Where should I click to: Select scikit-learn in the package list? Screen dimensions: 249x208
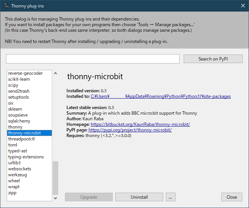29,79
